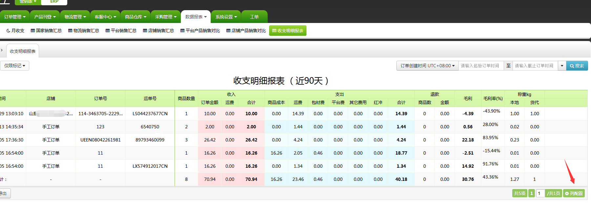Open the 采购管理 menu

[166, 17]
